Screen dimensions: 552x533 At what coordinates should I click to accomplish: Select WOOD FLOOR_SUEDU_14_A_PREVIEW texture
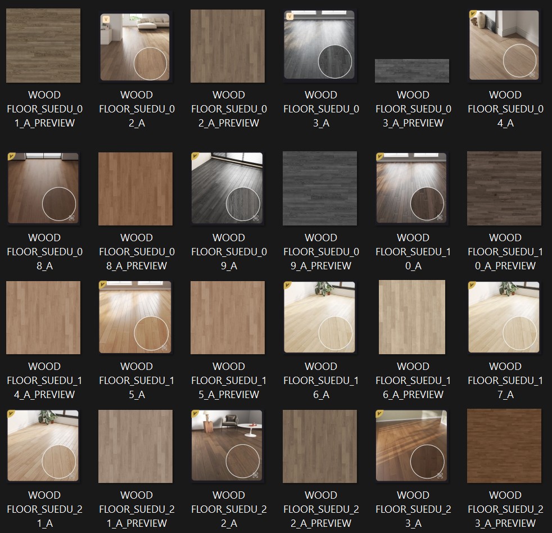tap(43, 318)
